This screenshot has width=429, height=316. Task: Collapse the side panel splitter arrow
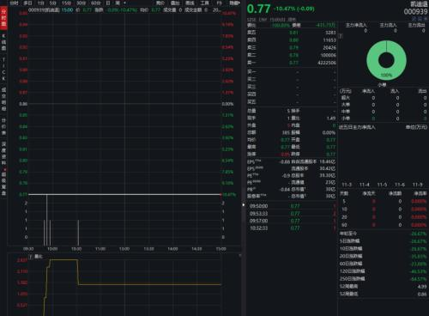(244, 204)
